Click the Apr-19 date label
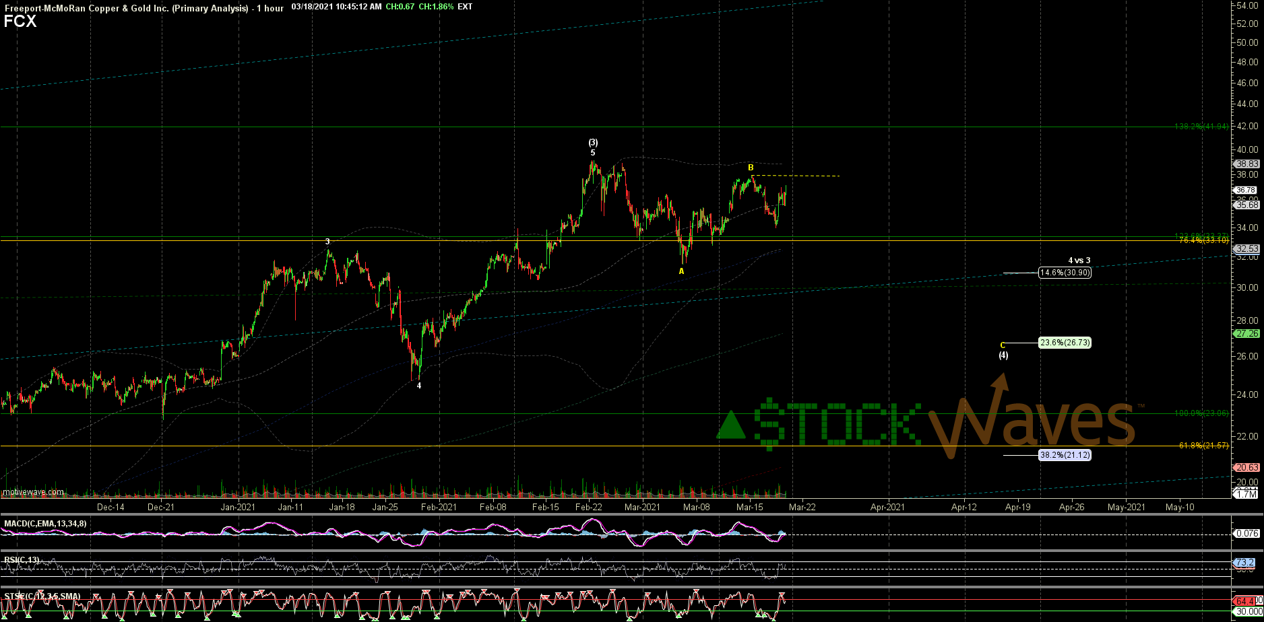This screenshot has height=622, width=1264. point(1018,507)
